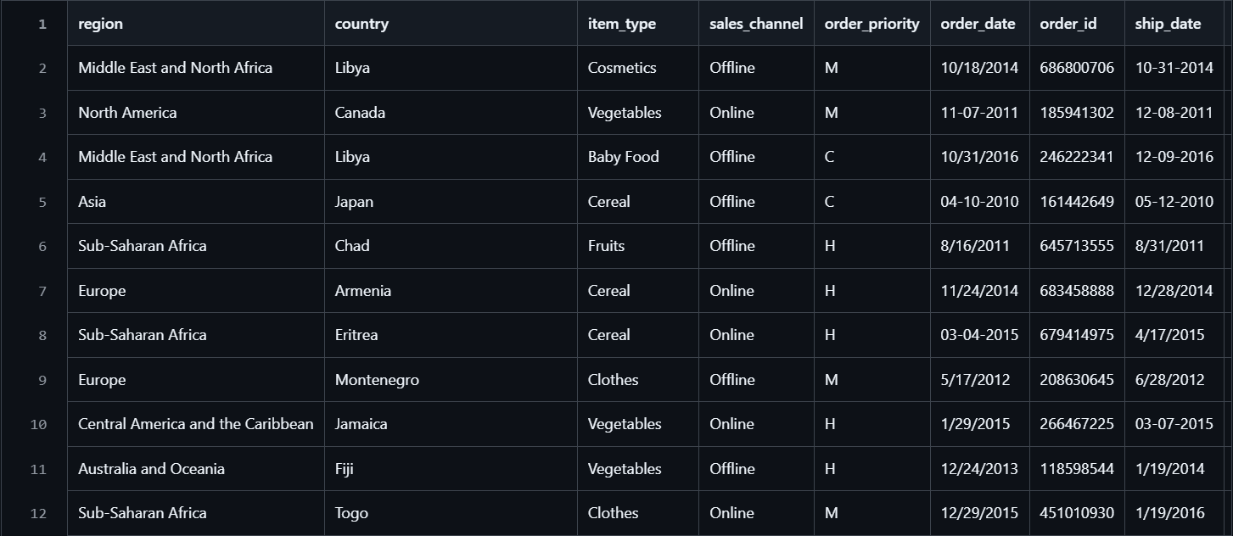Click the Canada country cell

pos(360,113)
